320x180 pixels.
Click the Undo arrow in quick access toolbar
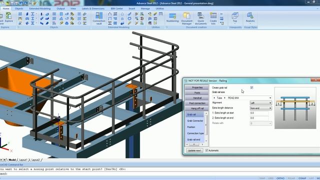(x=21, y=3)
